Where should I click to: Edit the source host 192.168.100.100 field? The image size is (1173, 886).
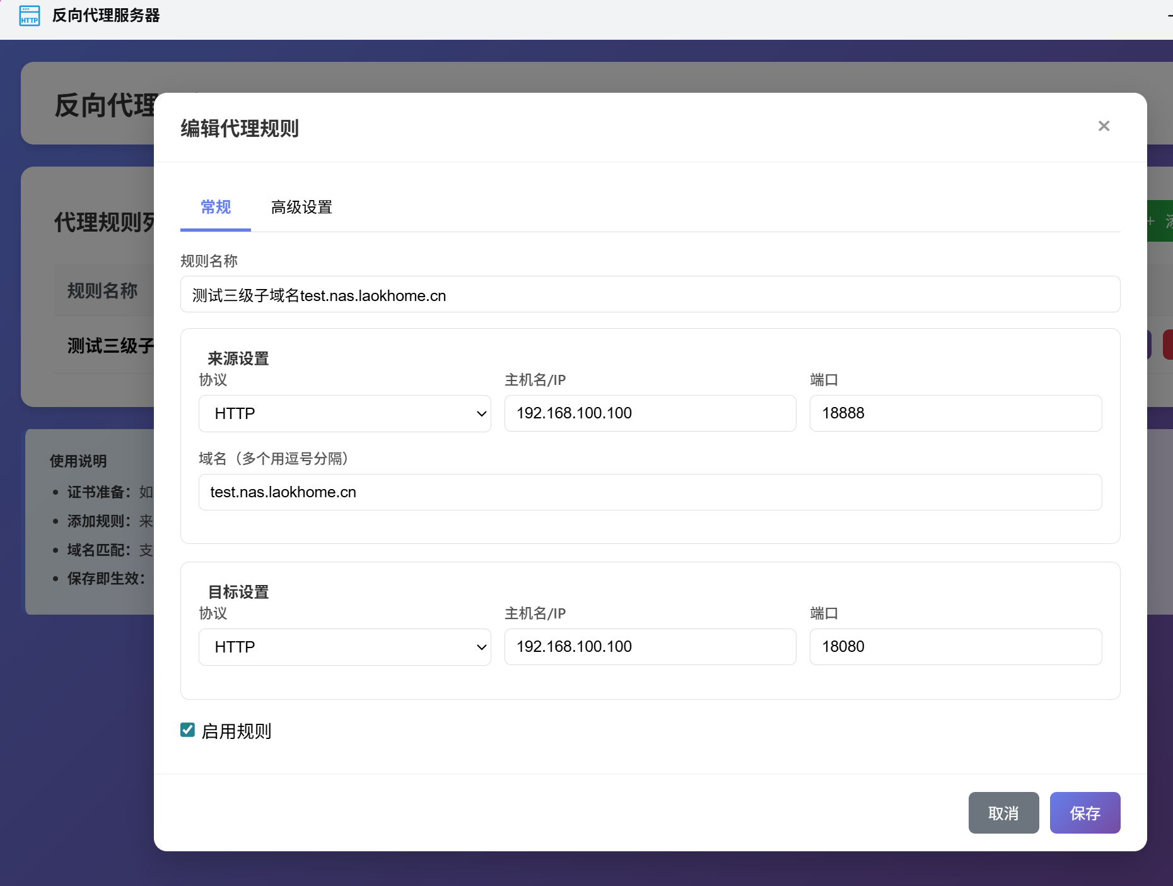coord(650,413)
